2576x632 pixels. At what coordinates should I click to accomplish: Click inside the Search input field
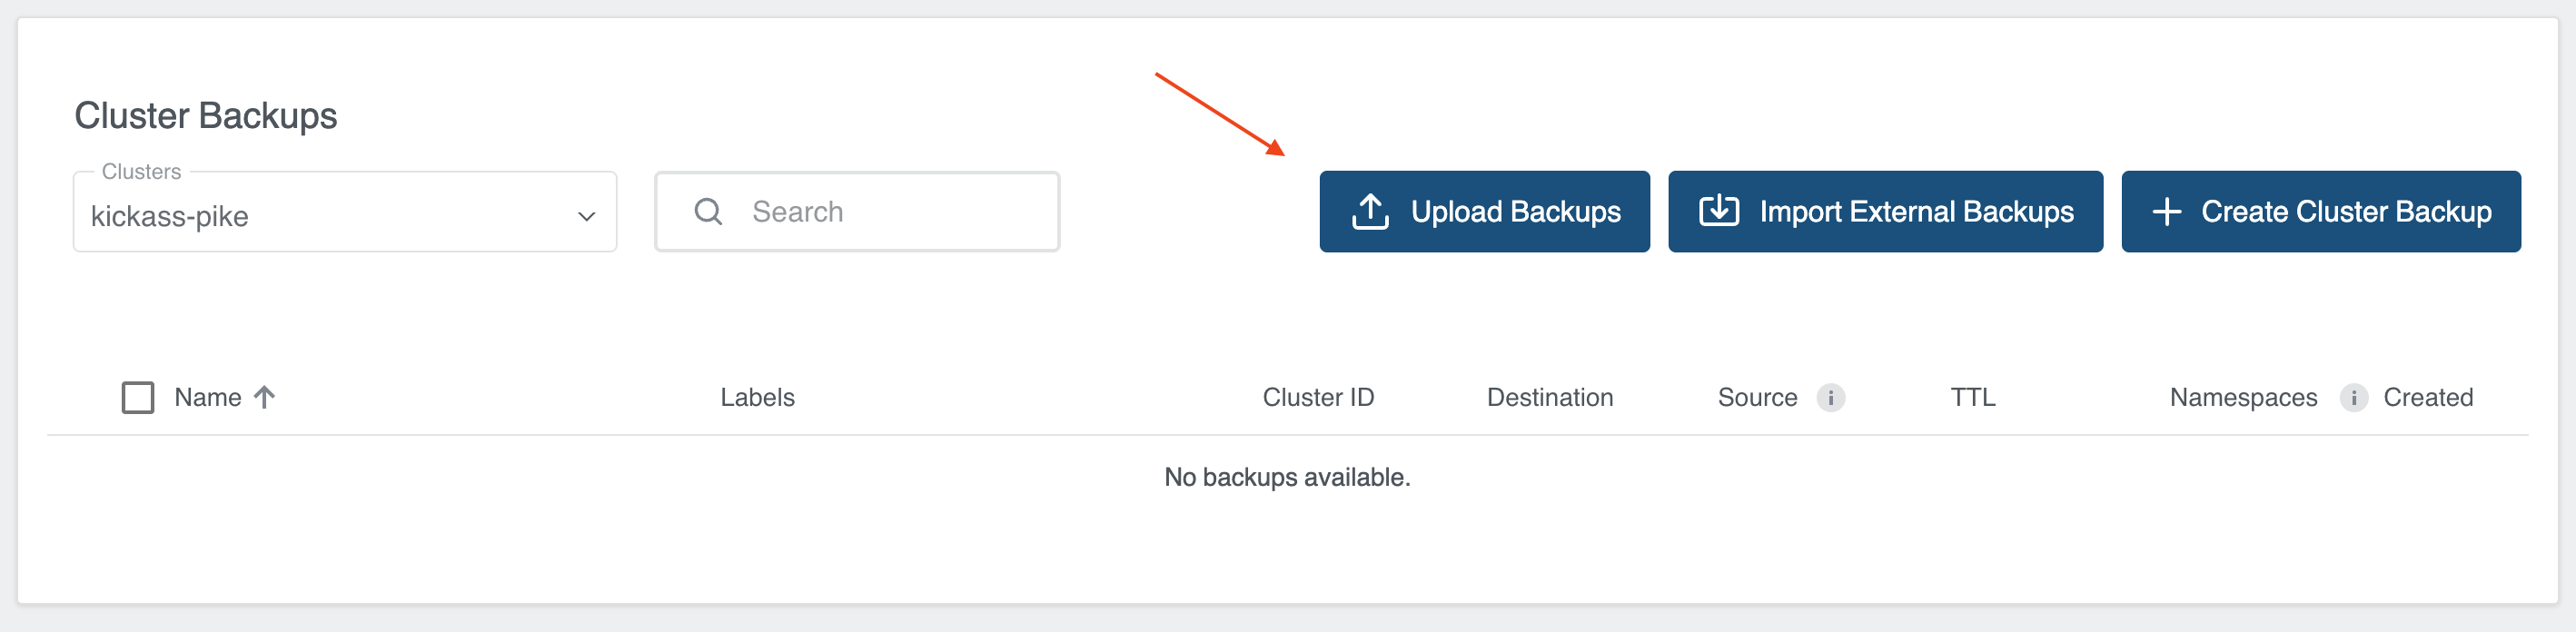(880, 211)
